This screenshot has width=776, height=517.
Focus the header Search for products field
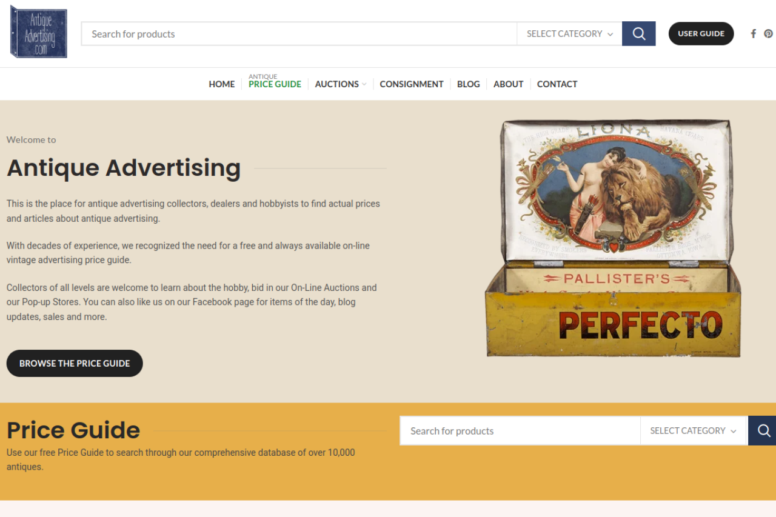[x=299, y=34]
